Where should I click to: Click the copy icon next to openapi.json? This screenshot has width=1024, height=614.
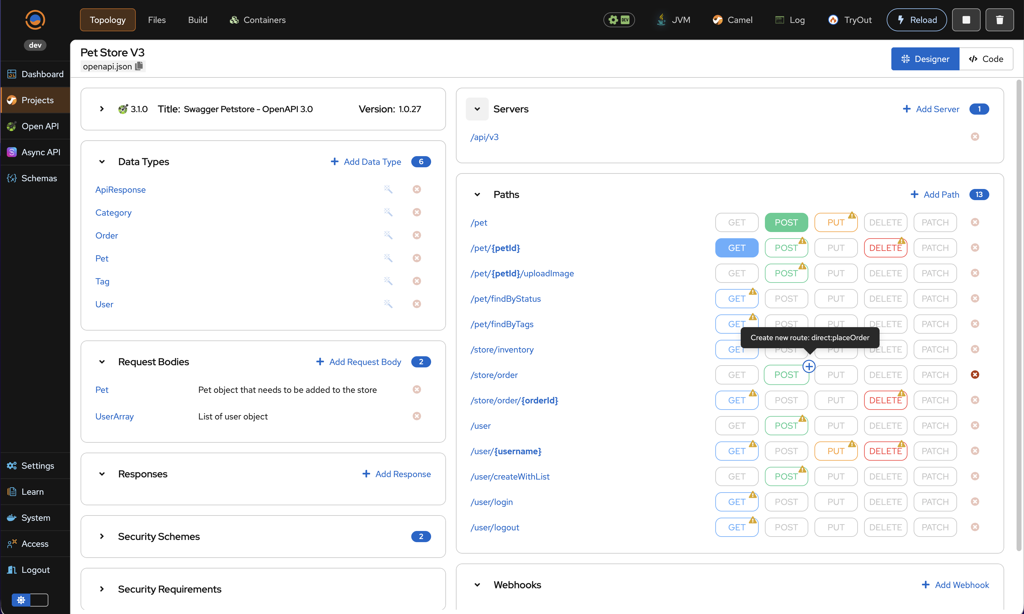[x=139, y=66]
